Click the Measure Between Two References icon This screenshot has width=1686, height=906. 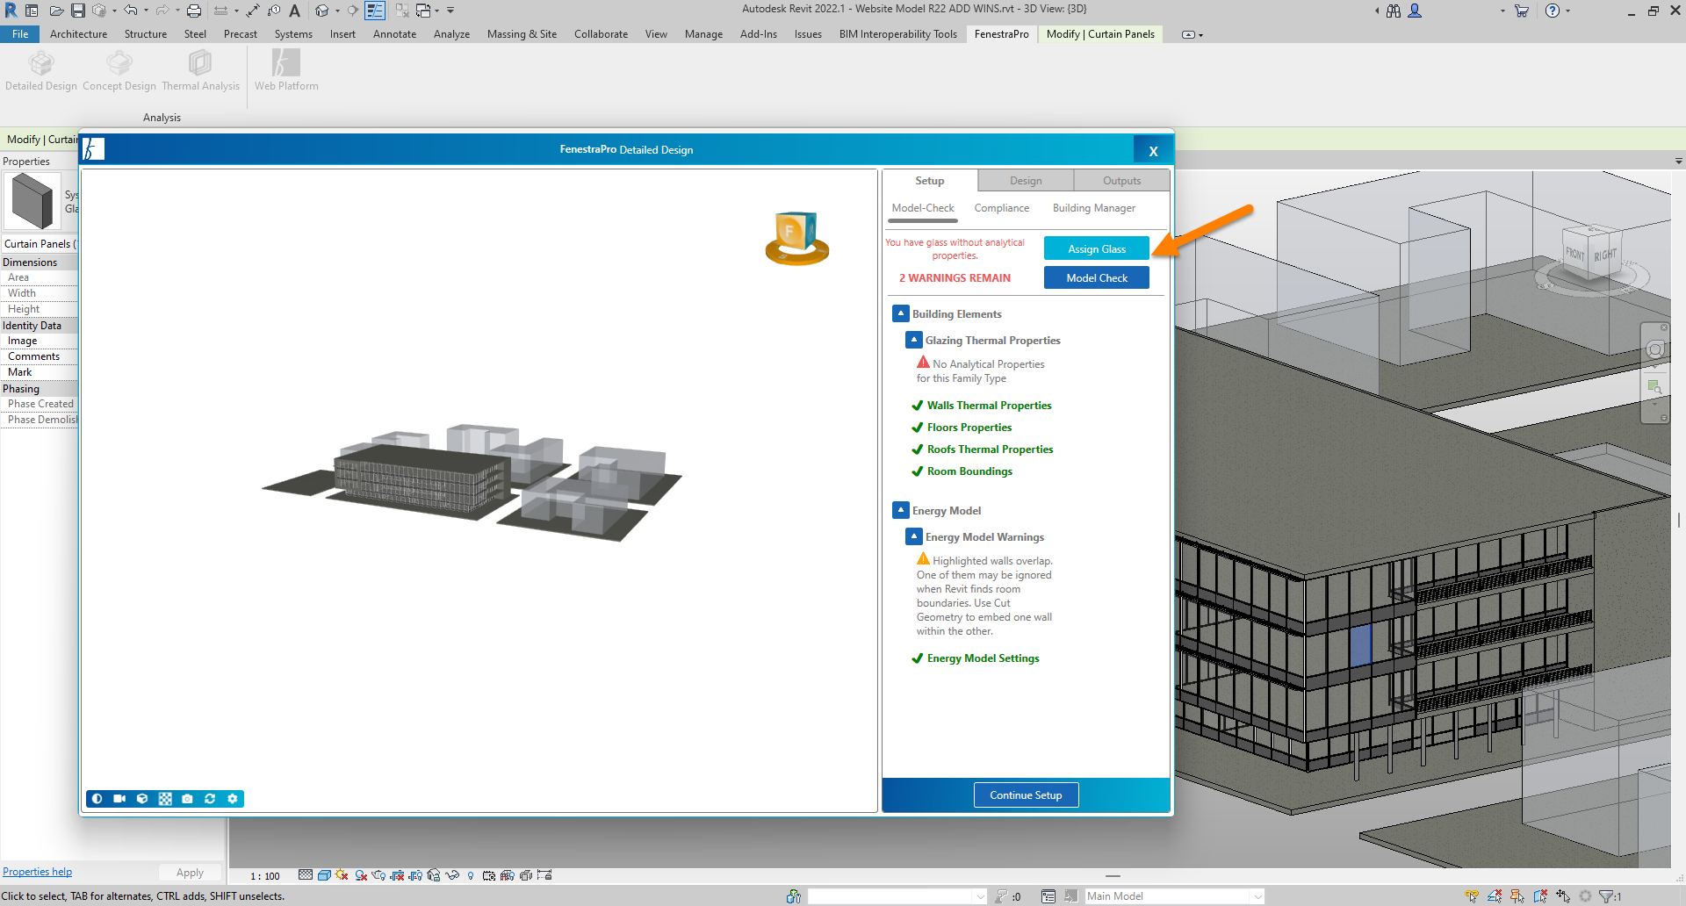(220, 11)
